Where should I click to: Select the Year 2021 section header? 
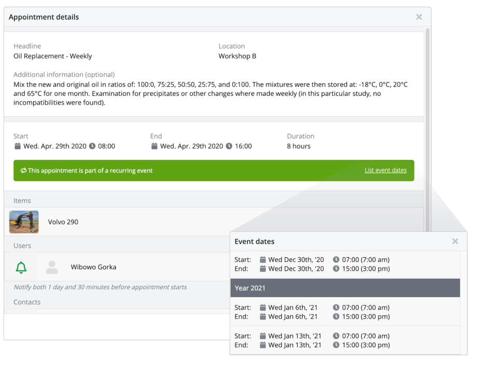tap(345, 288)
